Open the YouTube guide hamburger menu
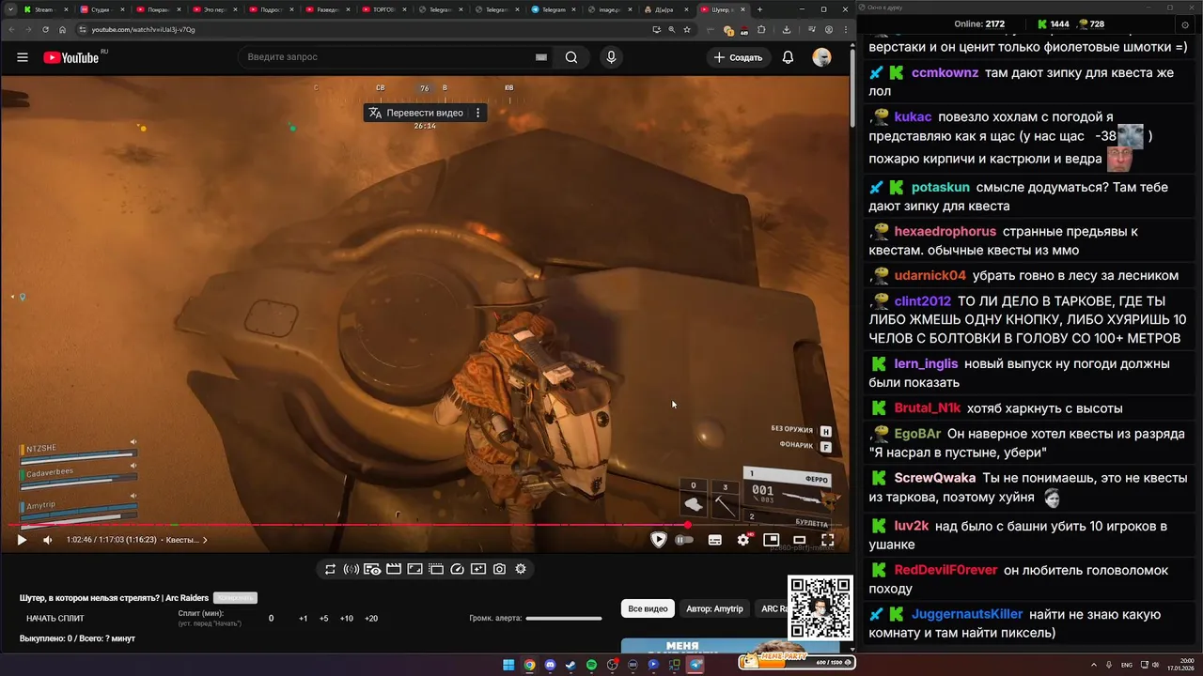 (x=22, y=57)
